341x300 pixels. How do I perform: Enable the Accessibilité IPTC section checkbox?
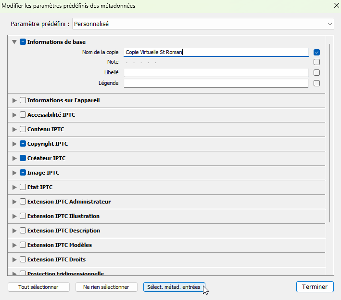23,115
